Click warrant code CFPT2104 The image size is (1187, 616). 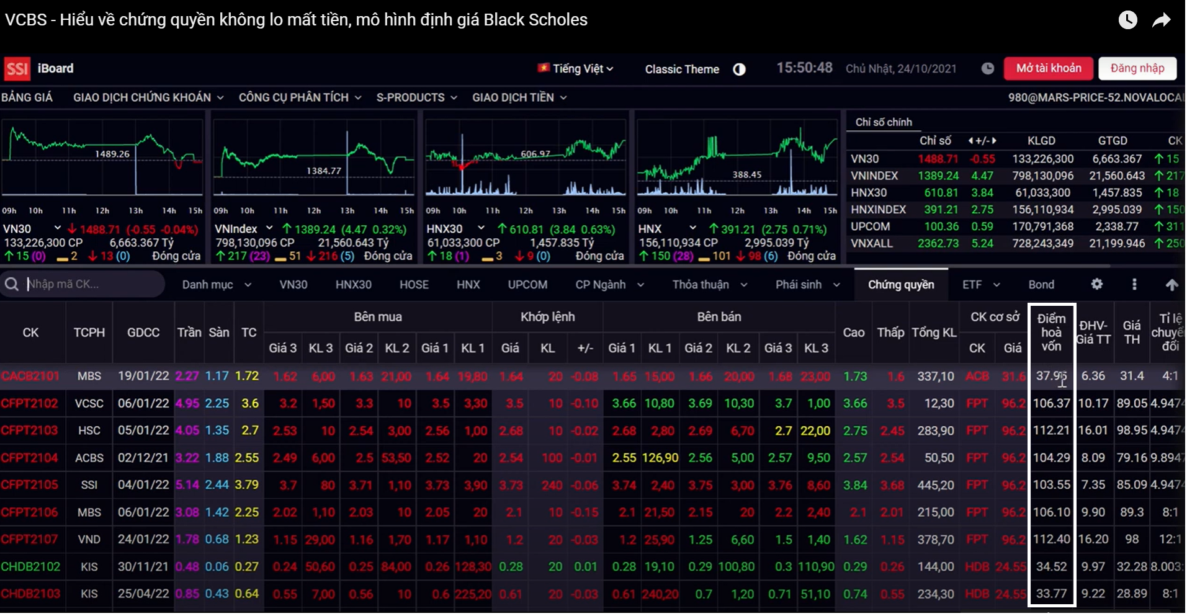point(30,458)
